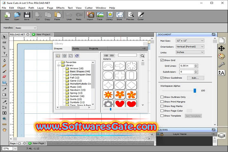The width and height of the screenshot is (228, 152).
Task: Open the Library from the toolbar
Action: point(110,16)
